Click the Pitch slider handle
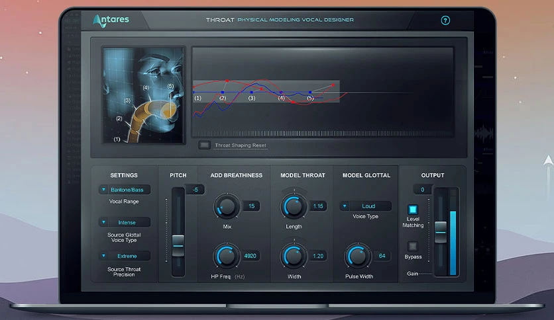The image size is (554, 320). pyautogui.click(x=178, y=245)
